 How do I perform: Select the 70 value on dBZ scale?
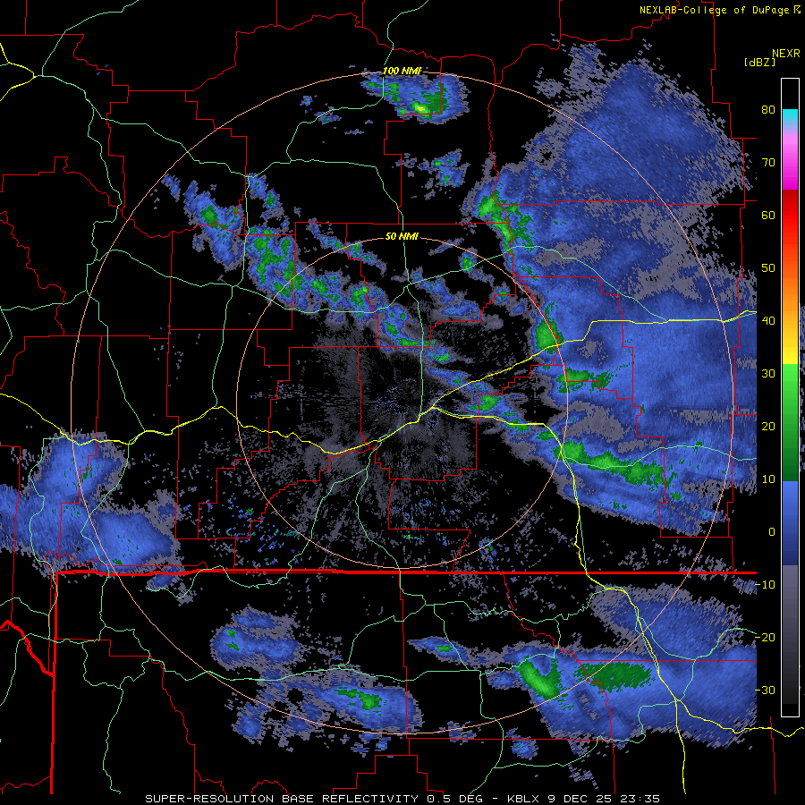point(768,163)
